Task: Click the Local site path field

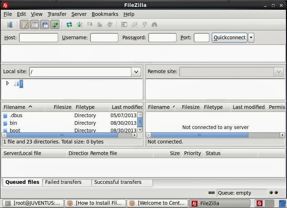Action: click(81, 72)
